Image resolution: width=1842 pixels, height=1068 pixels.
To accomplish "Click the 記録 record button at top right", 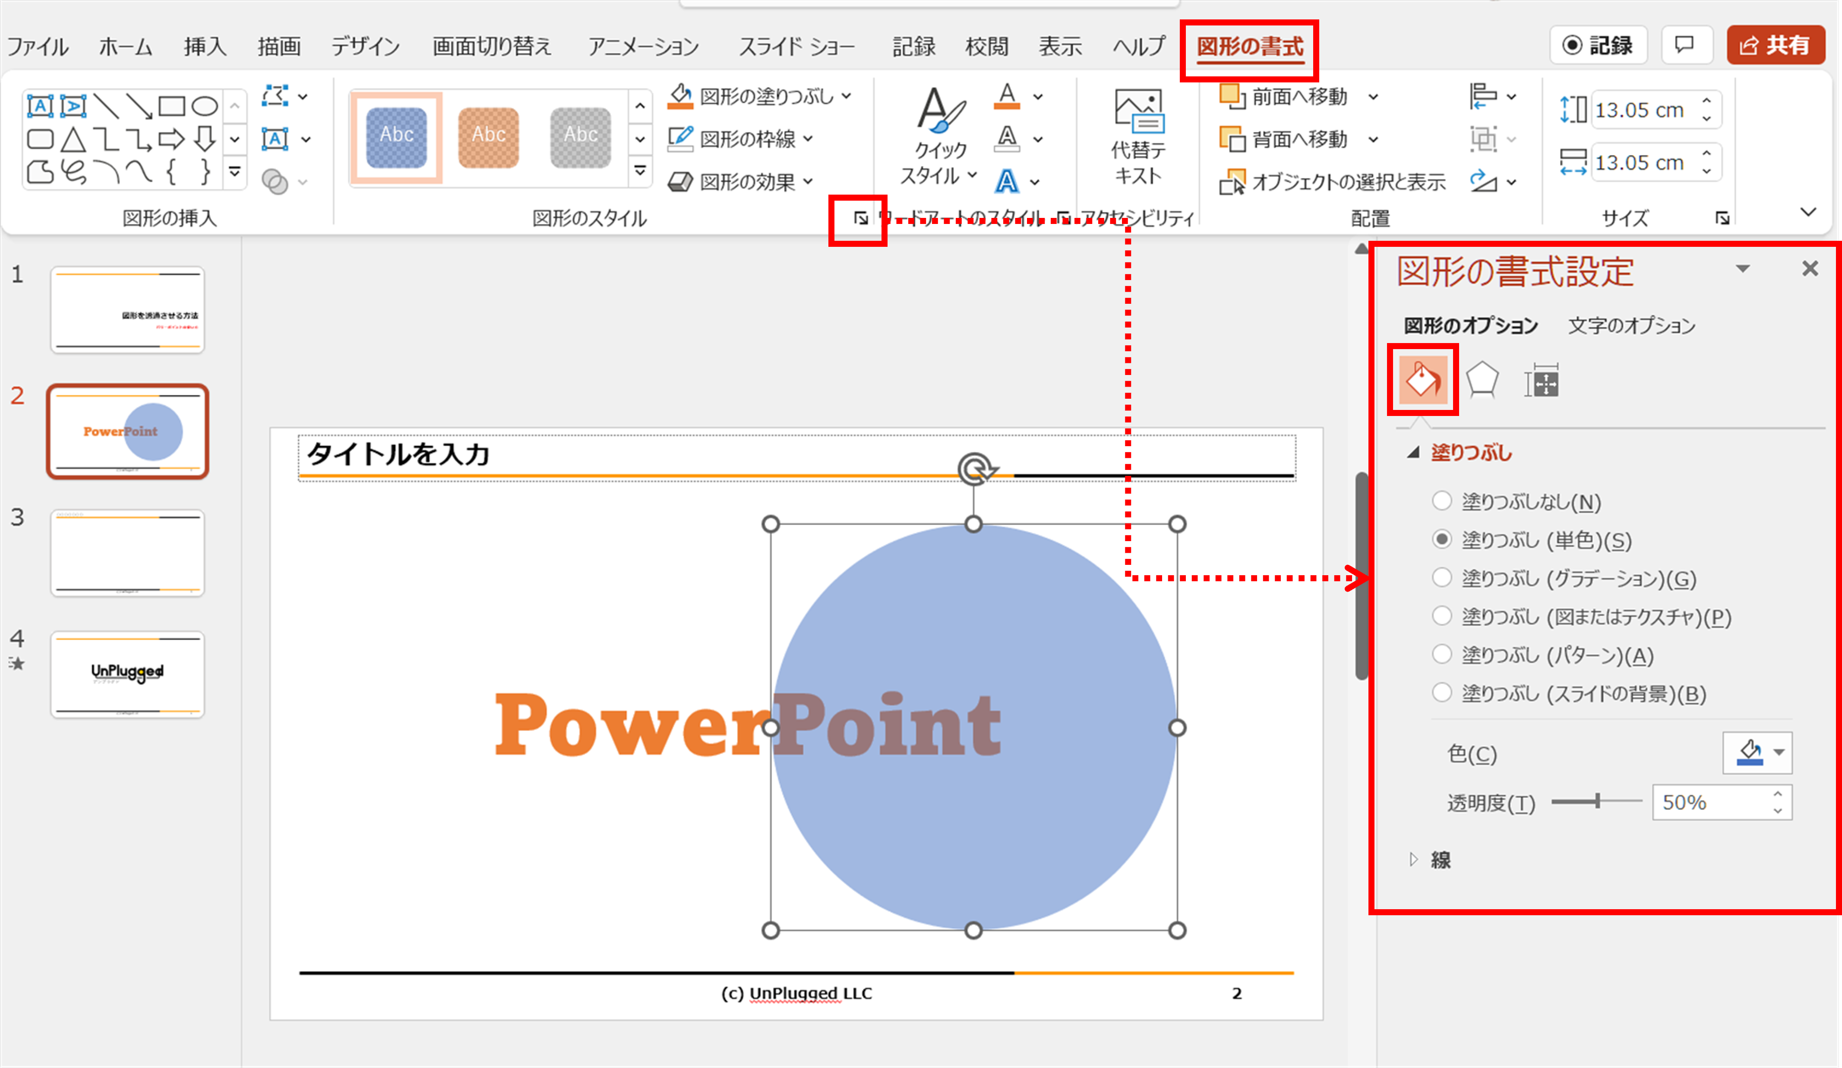I will pyautogui.click(x=1598, y=45).
